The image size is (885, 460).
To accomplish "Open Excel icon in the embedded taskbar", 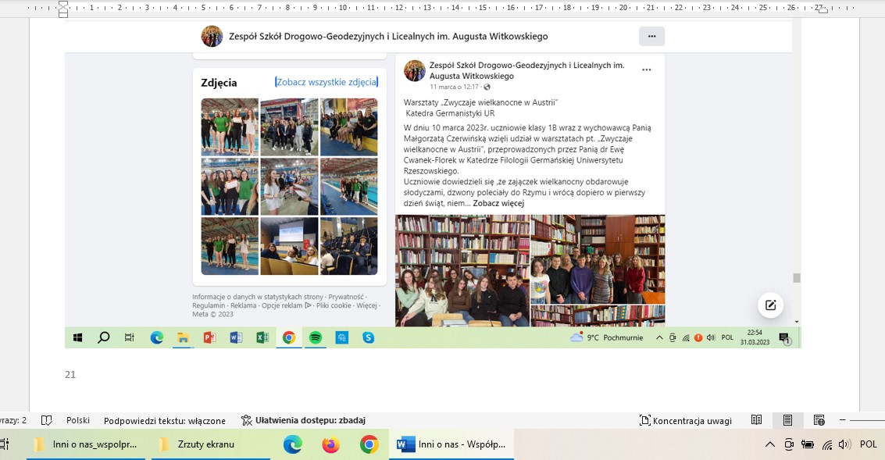I will pyautogui.click(x=262, y=337).
